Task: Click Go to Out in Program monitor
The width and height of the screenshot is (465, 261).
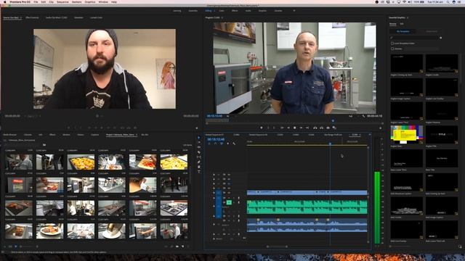Action: [307, 128]
